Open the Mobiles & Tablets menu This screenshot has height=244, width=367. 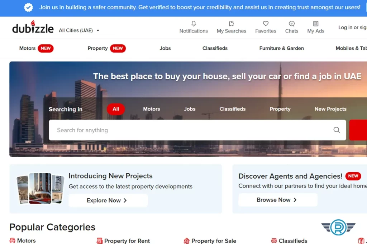(x=351, y=48)
